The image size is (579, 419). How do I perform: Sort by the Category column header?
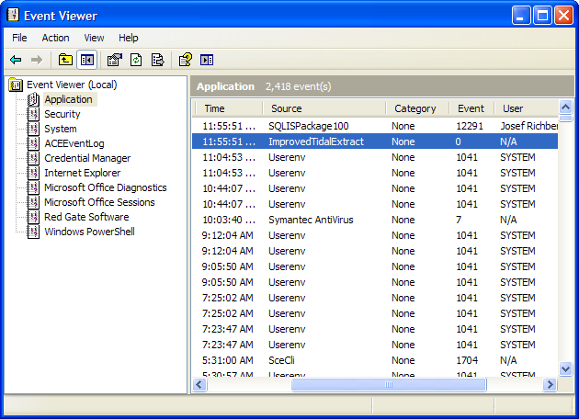[417, 108]
